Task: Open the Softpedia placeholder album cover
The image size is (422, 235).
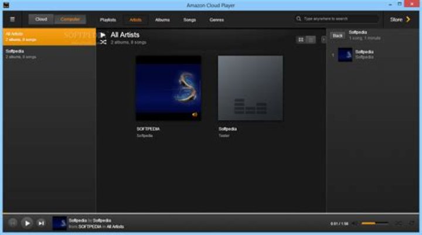Action: 250,88
